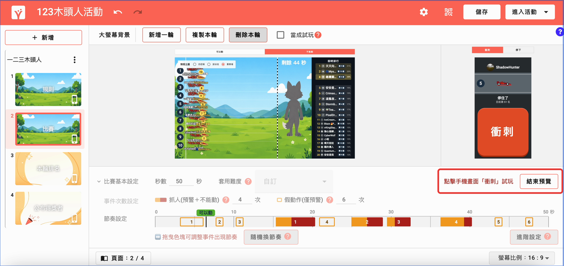564x266 pixels.
Task: Select the 衝刺 phone preview tab
Action: (488, 50)
